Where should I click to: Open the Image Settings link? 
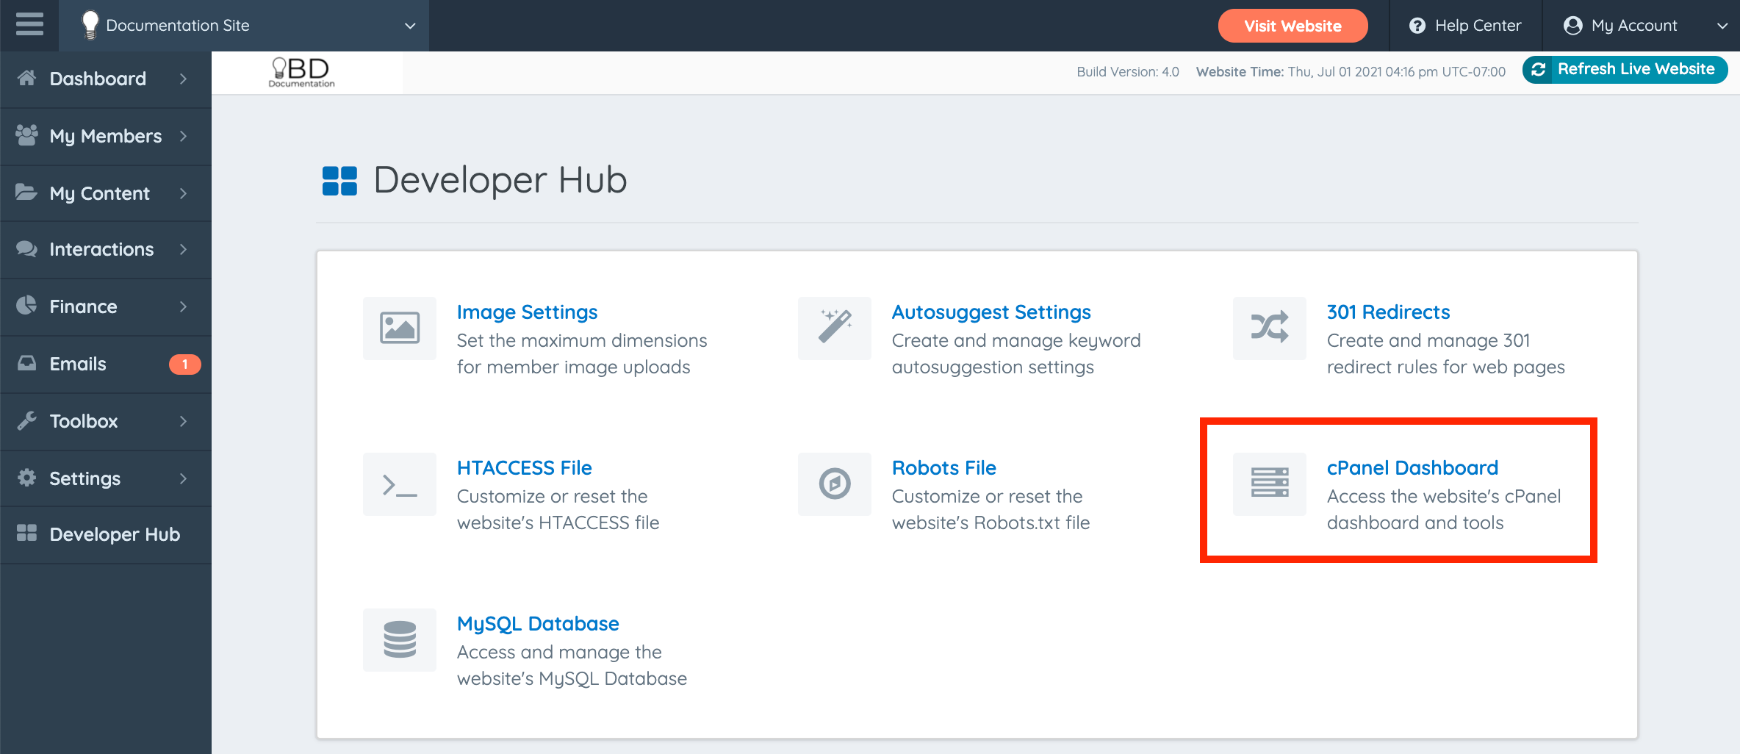pyautogui.click(x=527, y=312)
